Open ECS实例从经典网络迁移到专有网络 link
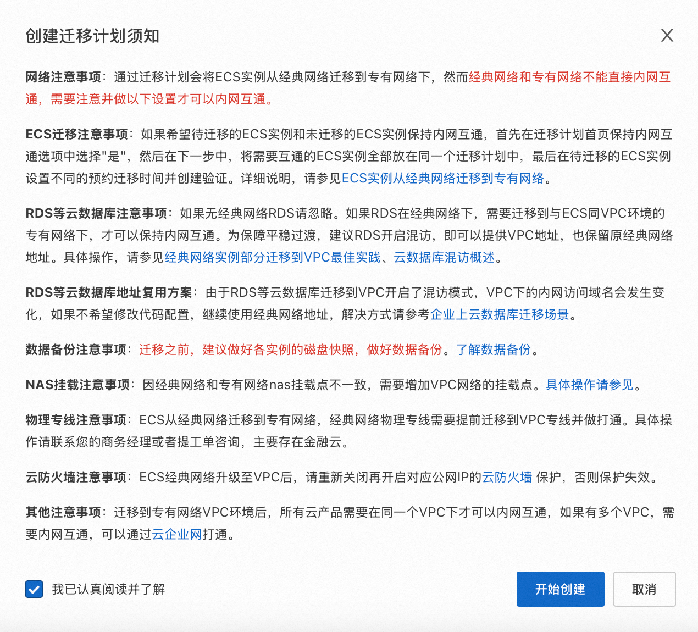The image size is (698, 632). click(x=443, y=178)
